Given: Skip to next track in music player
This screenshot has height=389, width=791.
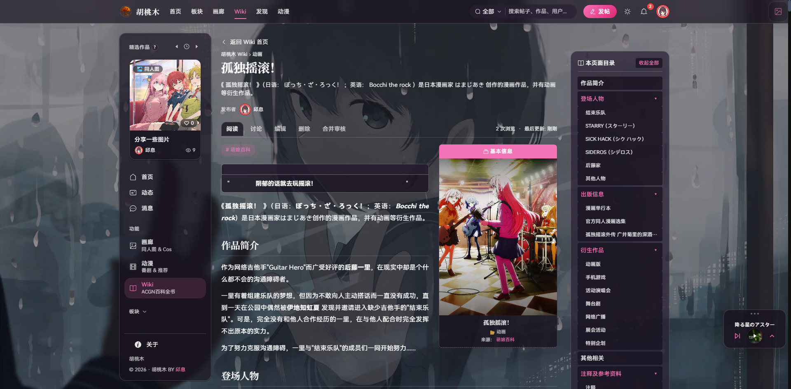Looking at the screenshot, I should [x=737, y=336].
